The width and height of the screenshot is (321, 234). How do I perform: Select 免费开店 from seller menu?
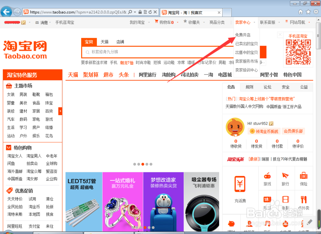243,35
